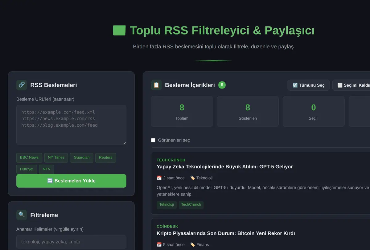370x250 pixels.
Task: Click the Besleme İçerikleri section heading
Action: [190, 85]
